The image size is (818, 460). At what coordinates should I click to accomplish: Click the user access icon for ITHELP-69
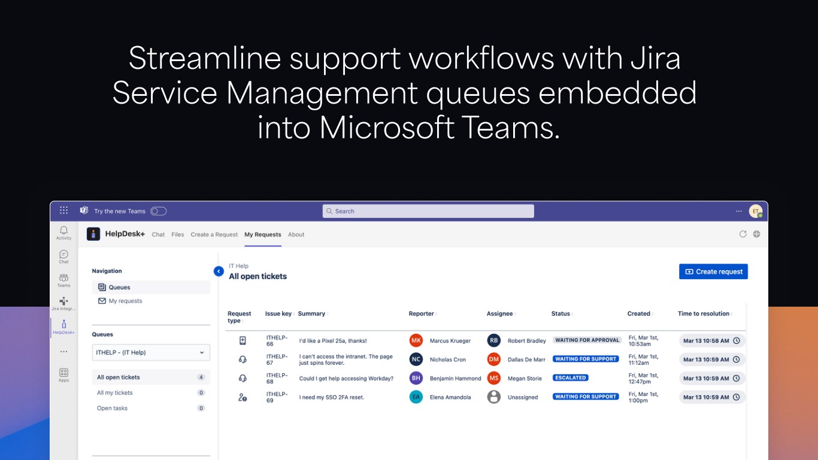pyautogui.click(x=243, y=397)
